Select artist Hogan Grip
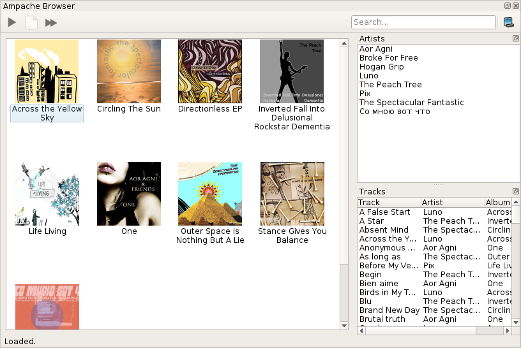This screenshot has height=348, width=521. [x=381, y=67]
